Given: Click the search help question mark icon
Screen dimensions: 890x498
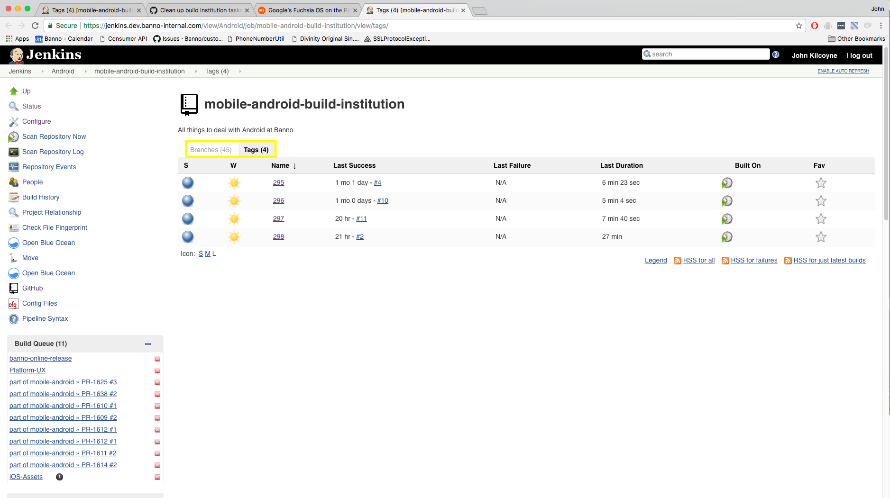Looking at the screenshot, I should [776, 54].
